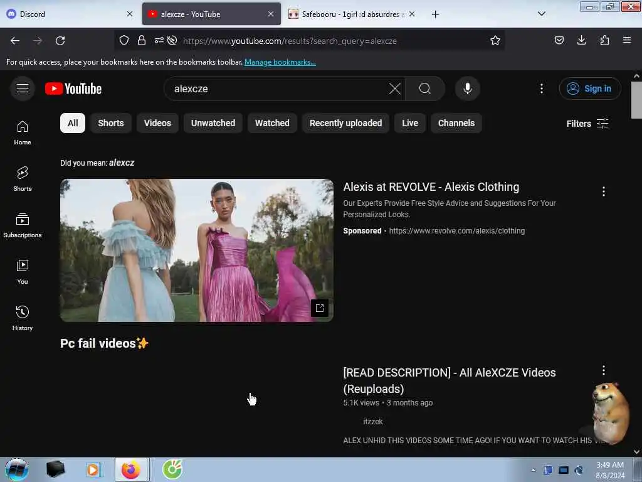Open the media player taskbar icon
Image resolution: width=642 pixels, height=482 pixels.
[93, 469]
